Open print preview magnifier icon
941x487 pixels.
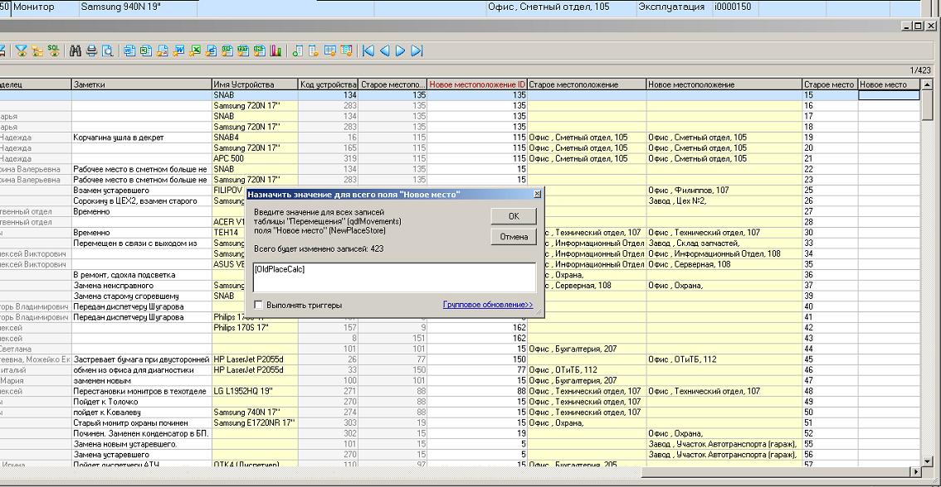pos(107,51)
